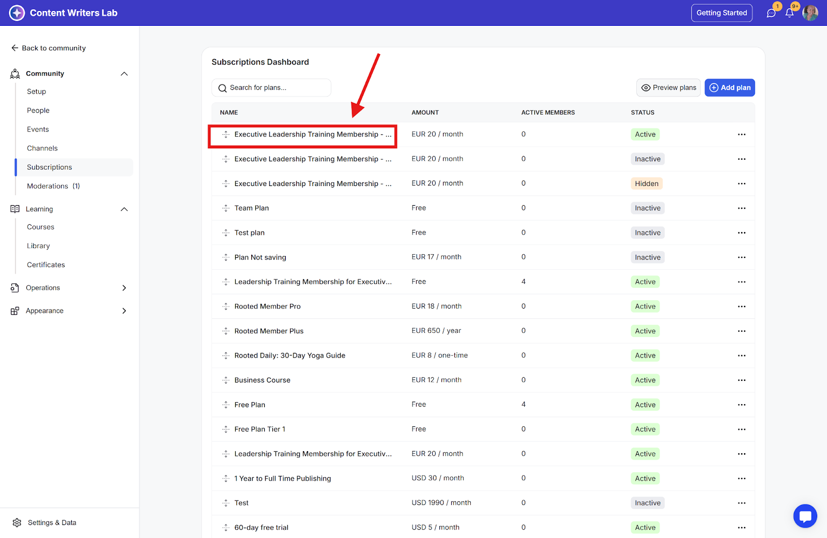Image resolution: width=827 pixels, height=538 pixels.
Task: Open the live chat support widget
Action: coord(805,516)
